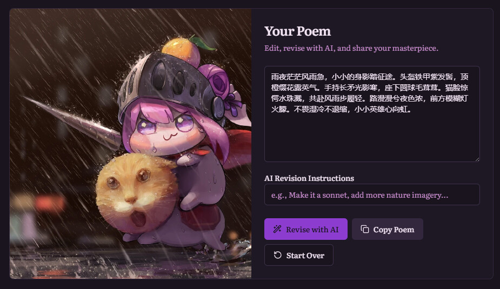Image resolution: width=500 pixels, height=289 pixels.
Task: Click the subtitle about sharing your masterpiece
Action: coord(351,48)
